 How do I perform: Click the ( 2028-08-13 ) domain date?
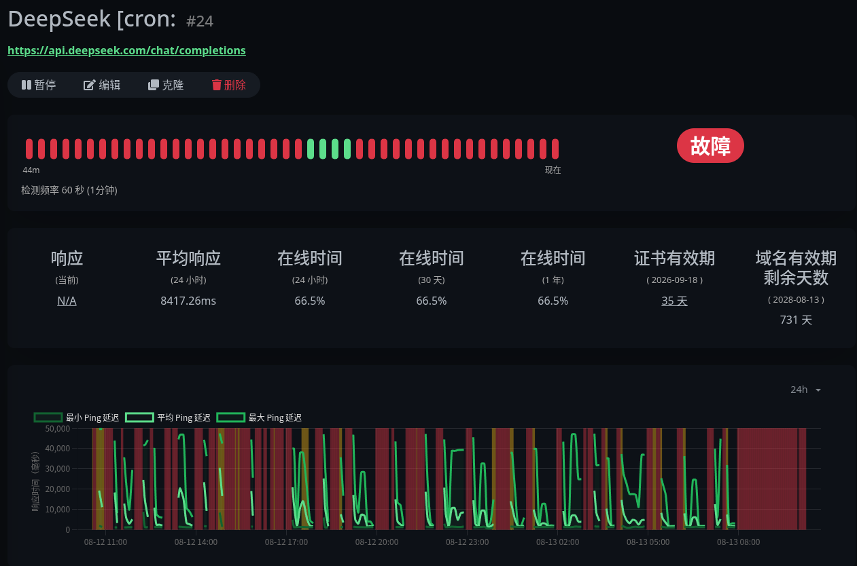tap(796, 299)
